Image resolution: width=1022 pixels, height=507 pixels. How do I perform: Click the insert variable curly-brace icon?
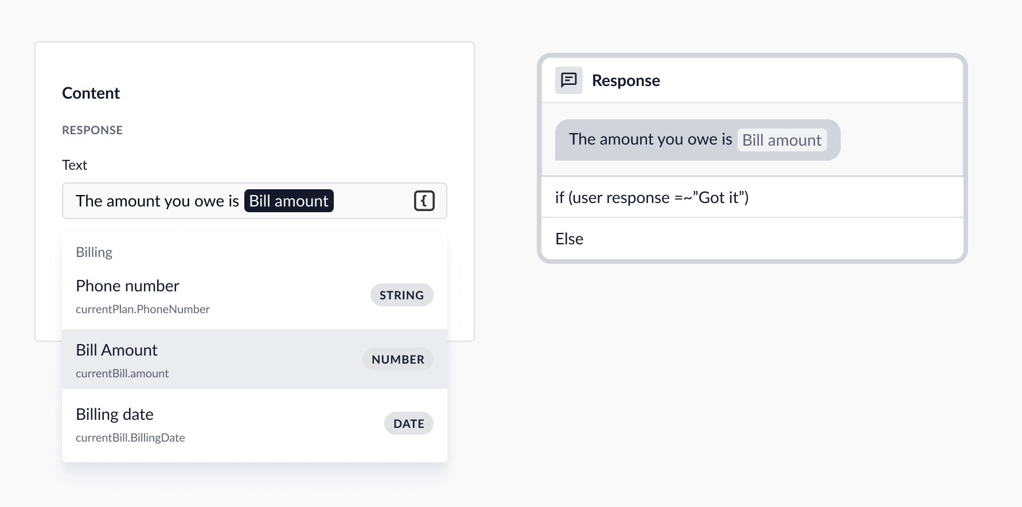[x=424, y=201]
